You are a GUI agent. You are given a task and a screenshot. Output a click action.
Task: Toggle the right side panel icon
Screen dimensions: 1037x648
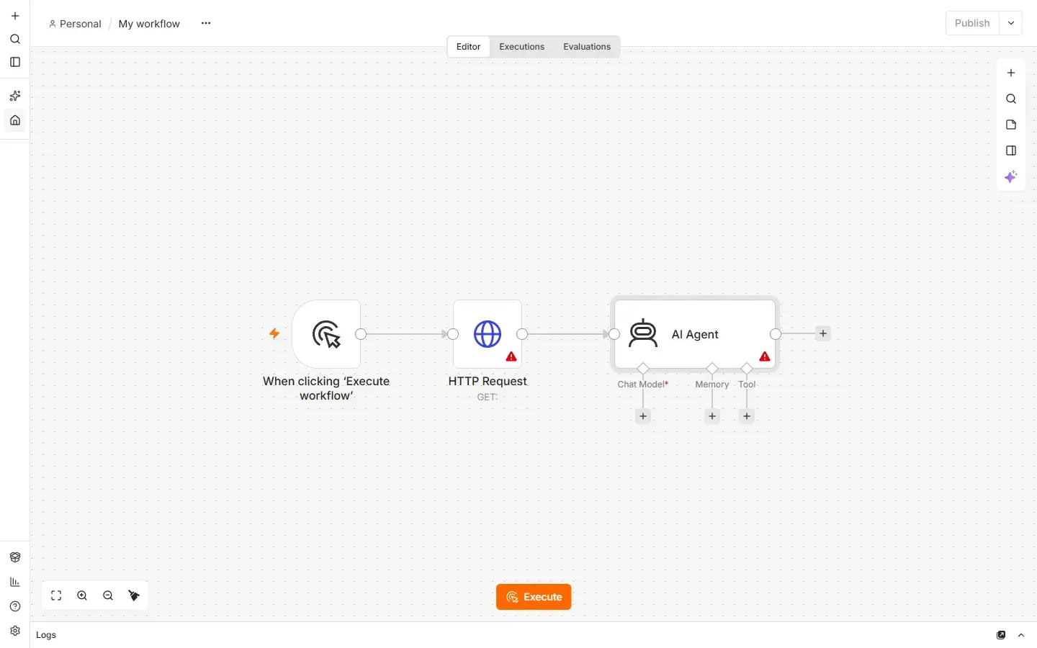point(1011,150)
